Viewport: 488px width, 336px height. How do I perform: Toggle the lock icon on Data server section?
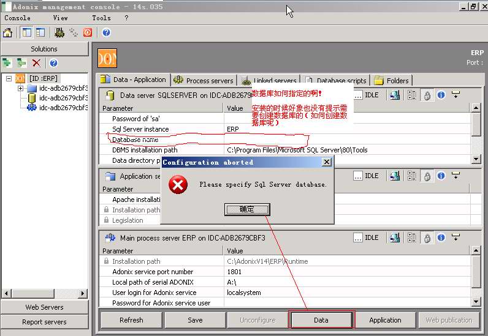(x=427, y=95)
